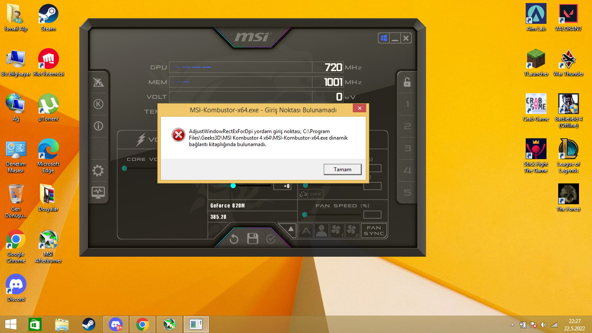
Task: Select Afterburner profile slot 2
Action: coord(407,126)
